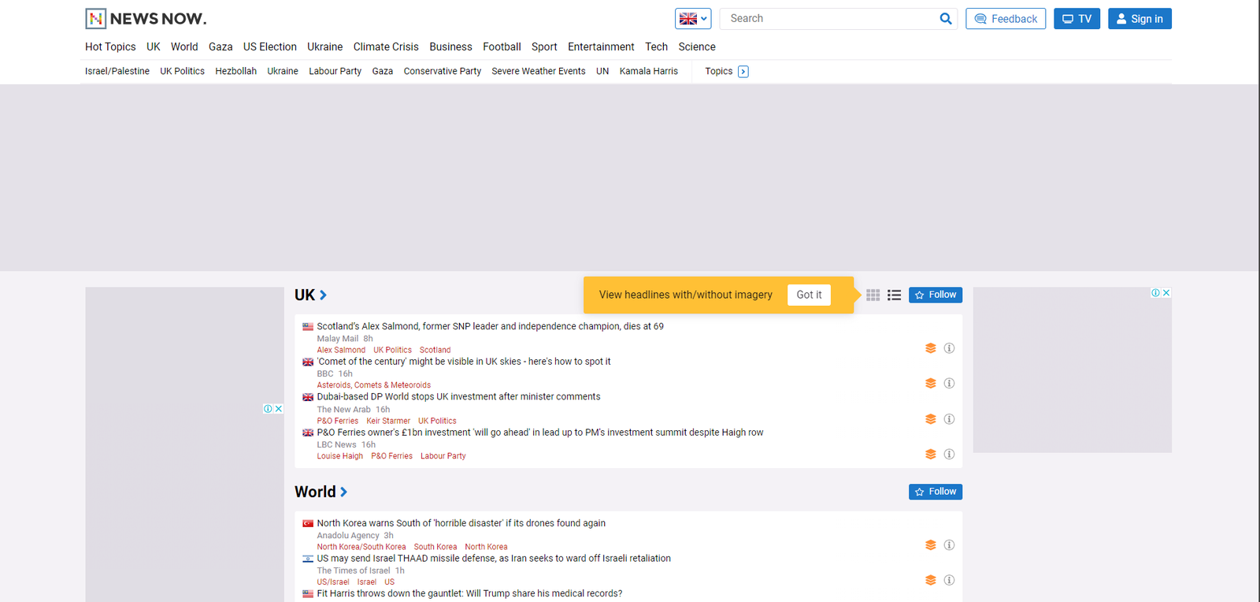This screenshot has height=602, width=1260.
Task: Click info icon for North Korea story
Action: 949,545
